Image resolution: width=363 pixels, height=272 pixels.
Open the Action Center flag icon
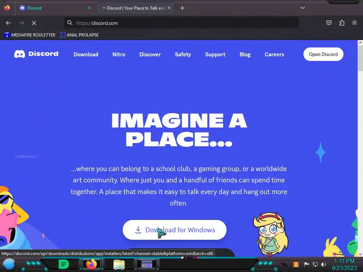click(x=306, y=264)
